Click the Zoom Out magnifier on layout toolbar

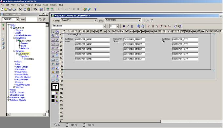(x=143, y=26)
